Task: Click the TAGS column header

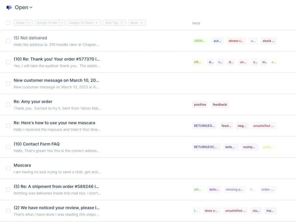Action: 196,23
